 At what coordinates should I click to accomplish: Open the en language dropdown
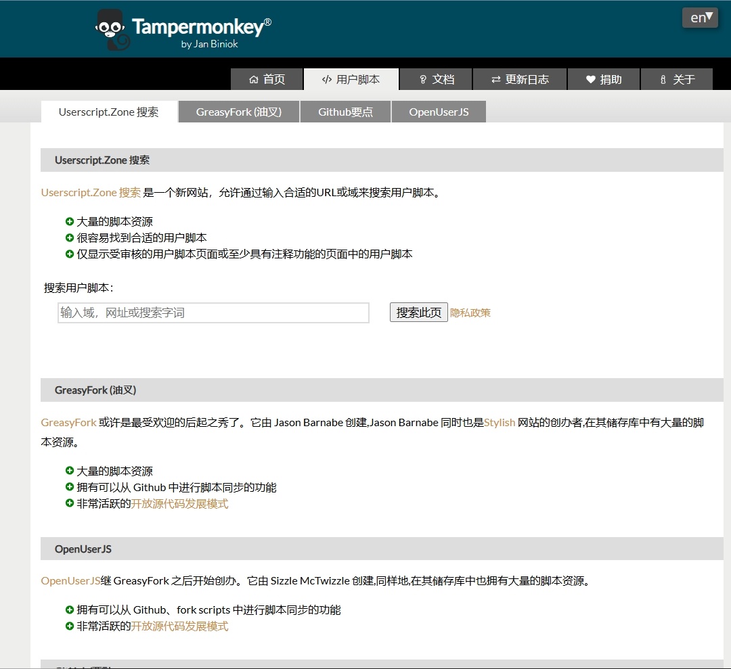[700, 18]
